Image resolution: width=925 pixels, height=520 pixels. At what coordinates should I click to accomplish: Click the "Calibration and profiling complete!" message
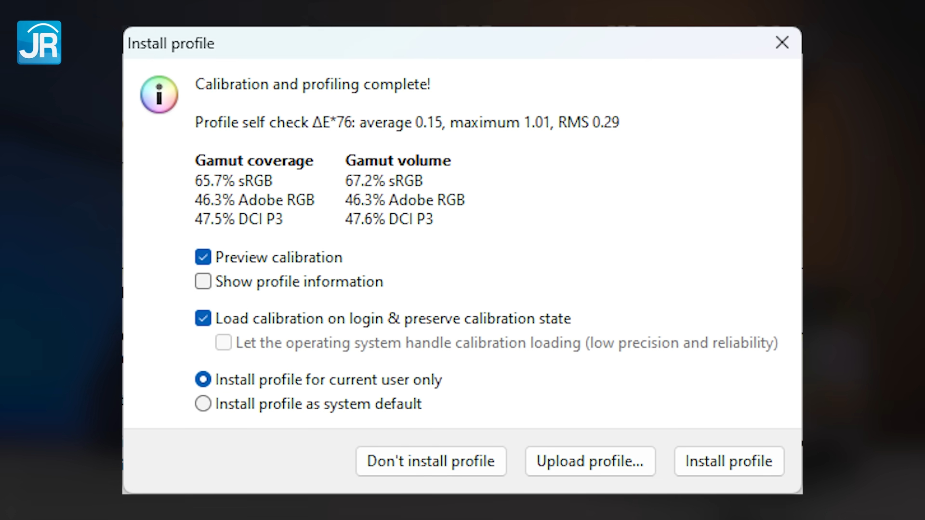(x=312, y=84)
